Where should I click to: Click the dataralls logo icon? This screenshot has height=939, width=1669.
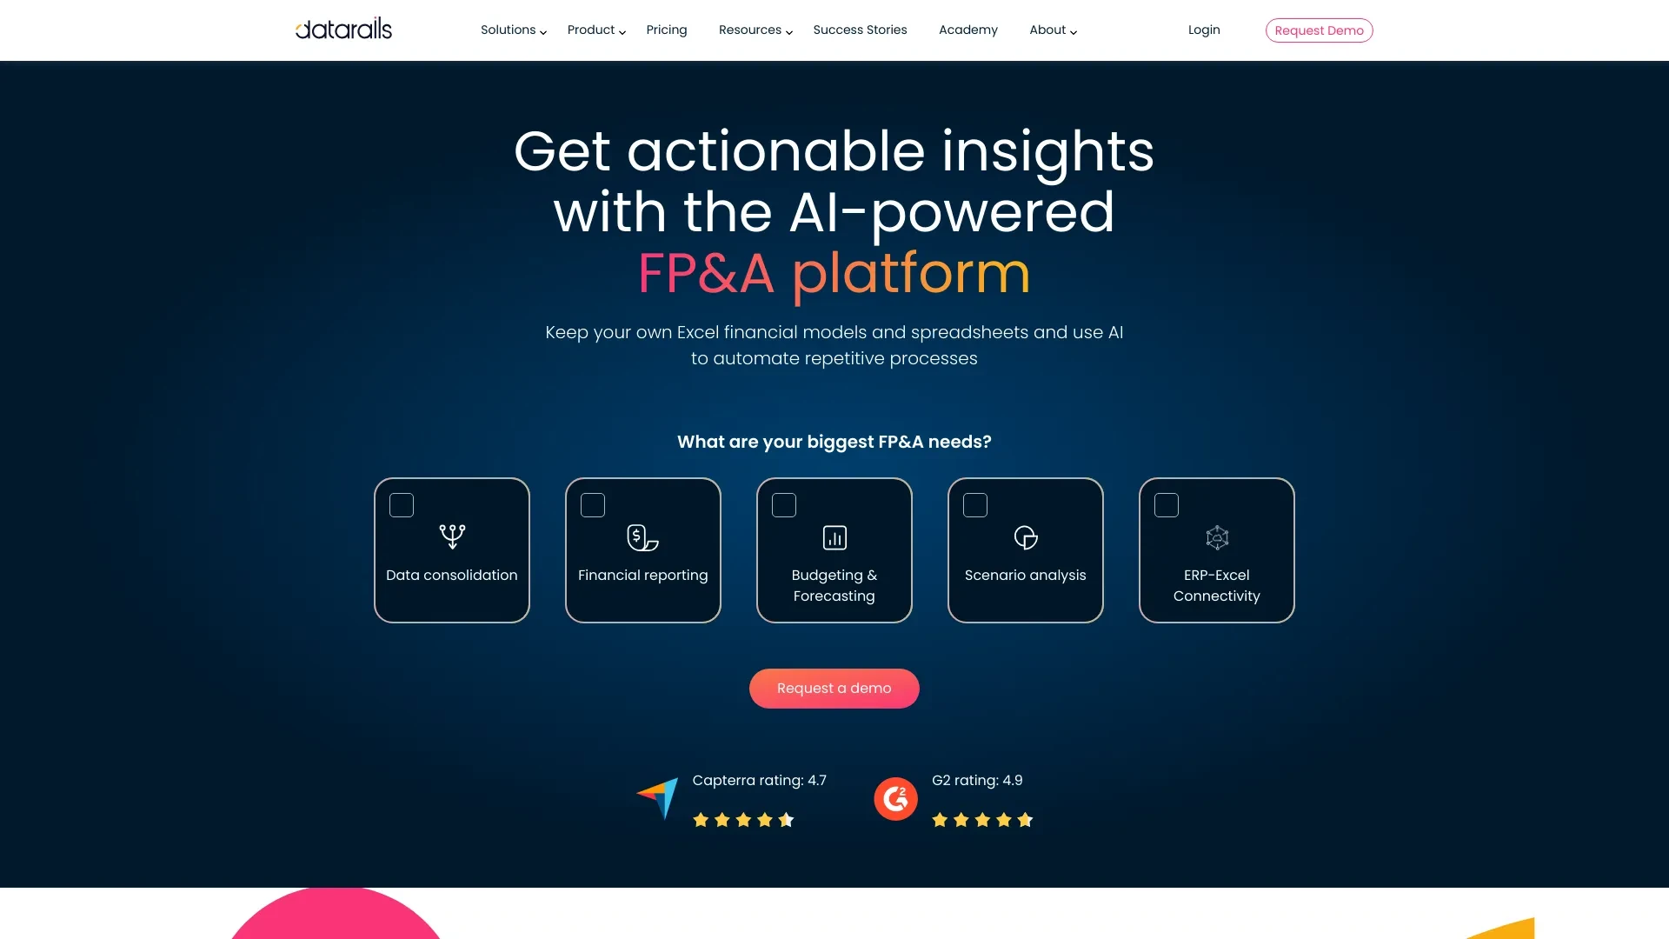pos(342,29)
